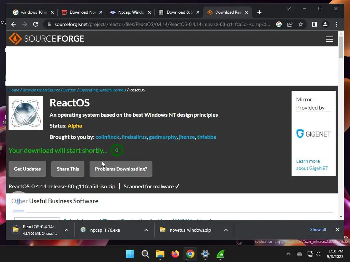Click the address bar URL

[162, 24]
